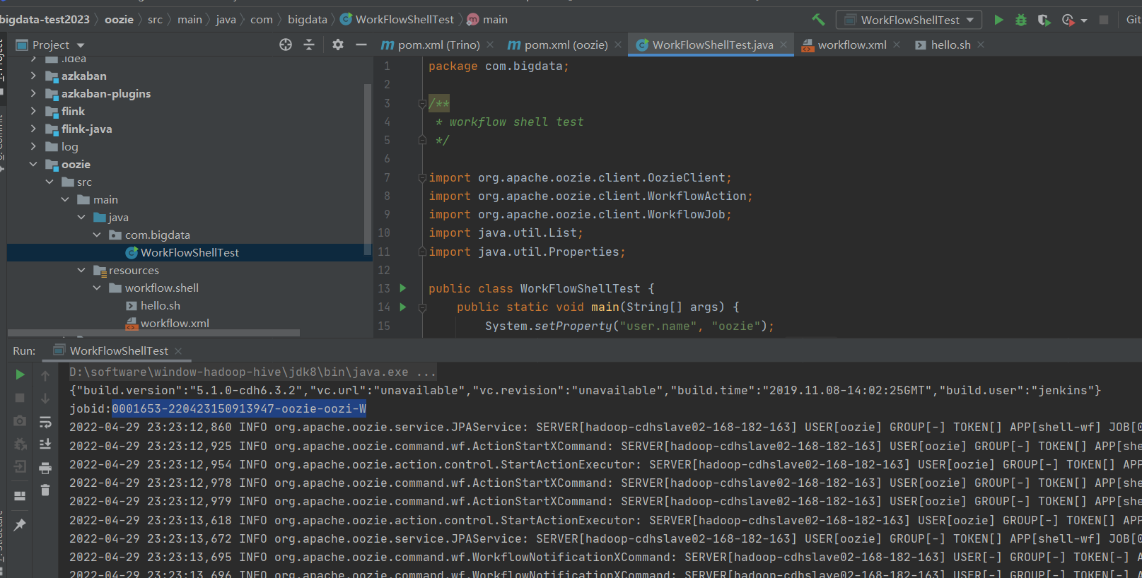
Task: Collapse all in the Project panel
Action: [x=309, y=45]
